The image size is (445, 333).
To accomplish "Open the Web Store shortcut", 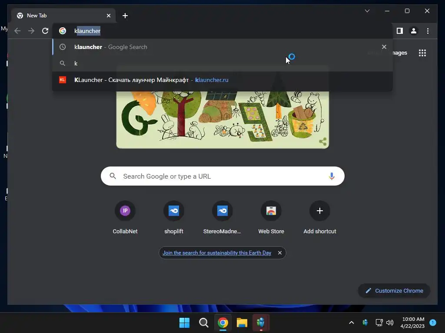I will (271, 218).
